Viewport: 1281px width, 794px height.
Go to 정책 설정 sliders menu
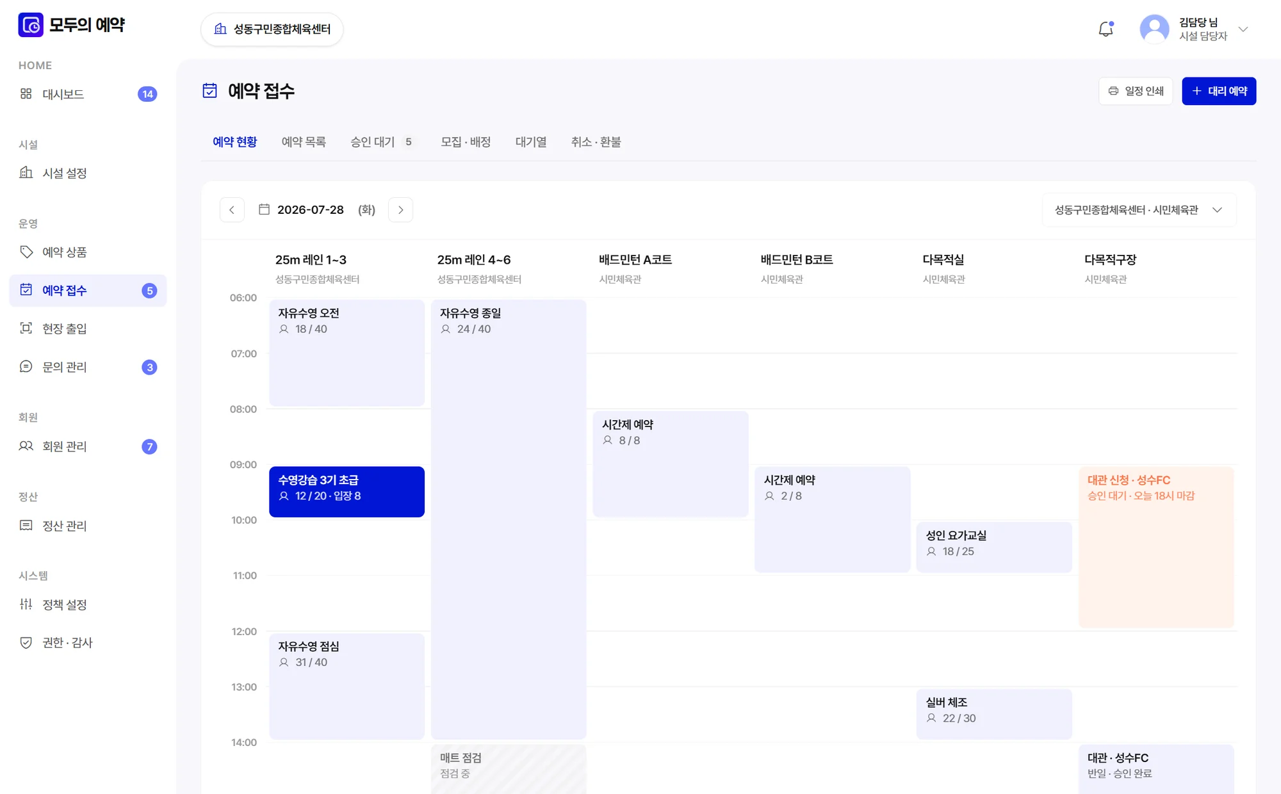(x=88, y=604)
